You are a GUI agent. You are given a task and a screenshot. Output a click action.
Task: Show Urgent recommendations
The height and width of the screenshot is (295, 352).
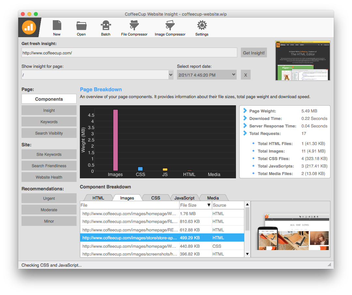coord(49,199)
